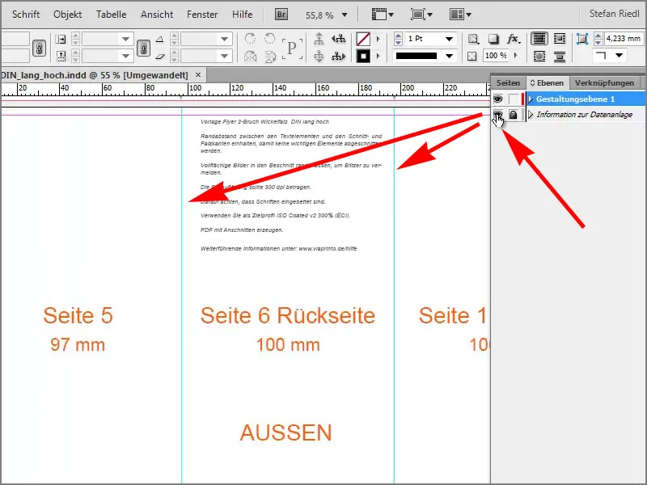This screenshot has width=647, height=485.
Task: Click the shear angle icon
Action: (159, 56)
